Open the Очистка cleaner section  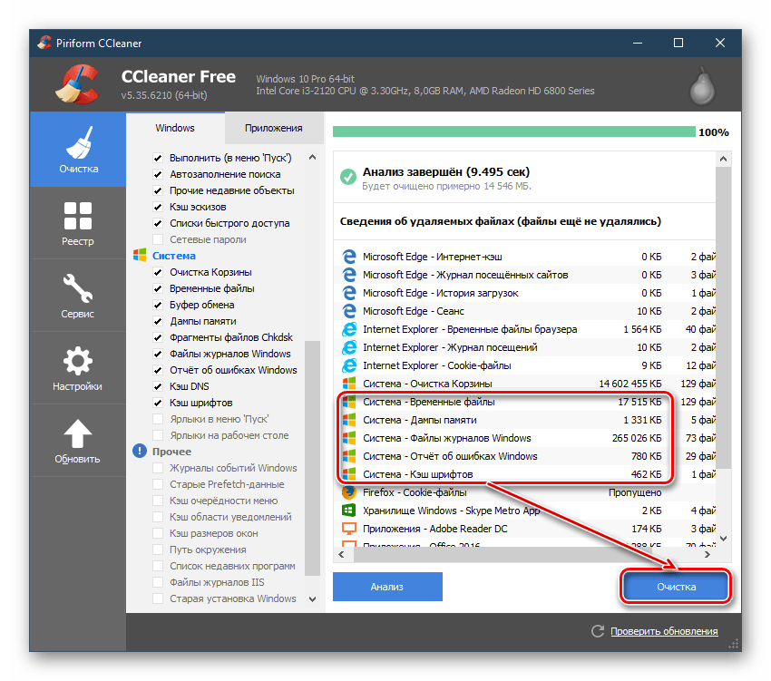(x=78, y=150)
